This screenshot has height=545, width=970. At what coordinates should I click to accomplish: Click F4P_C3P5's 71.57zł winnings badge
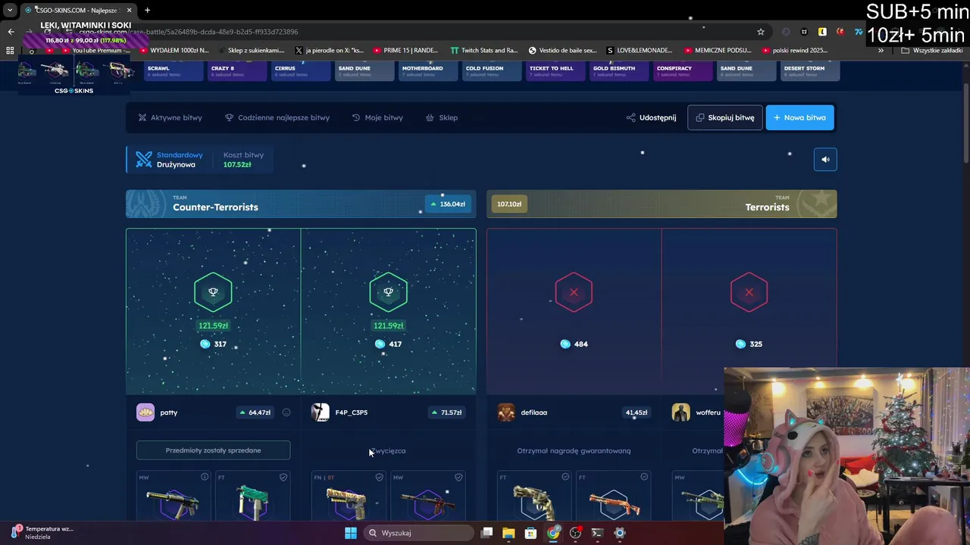coord(446,413)
